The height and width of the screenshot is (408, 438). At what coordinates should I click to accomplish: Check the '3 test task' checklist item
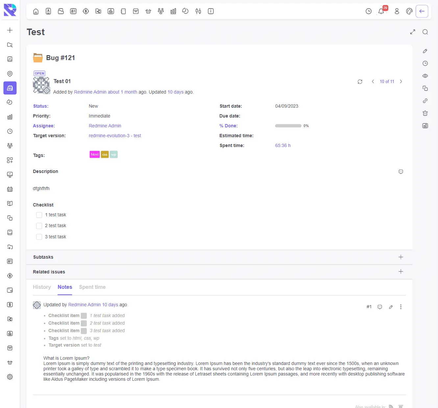(x=39, y=237)
